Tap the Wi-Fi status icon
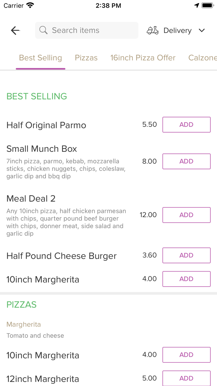 click(x=30, y=6)
